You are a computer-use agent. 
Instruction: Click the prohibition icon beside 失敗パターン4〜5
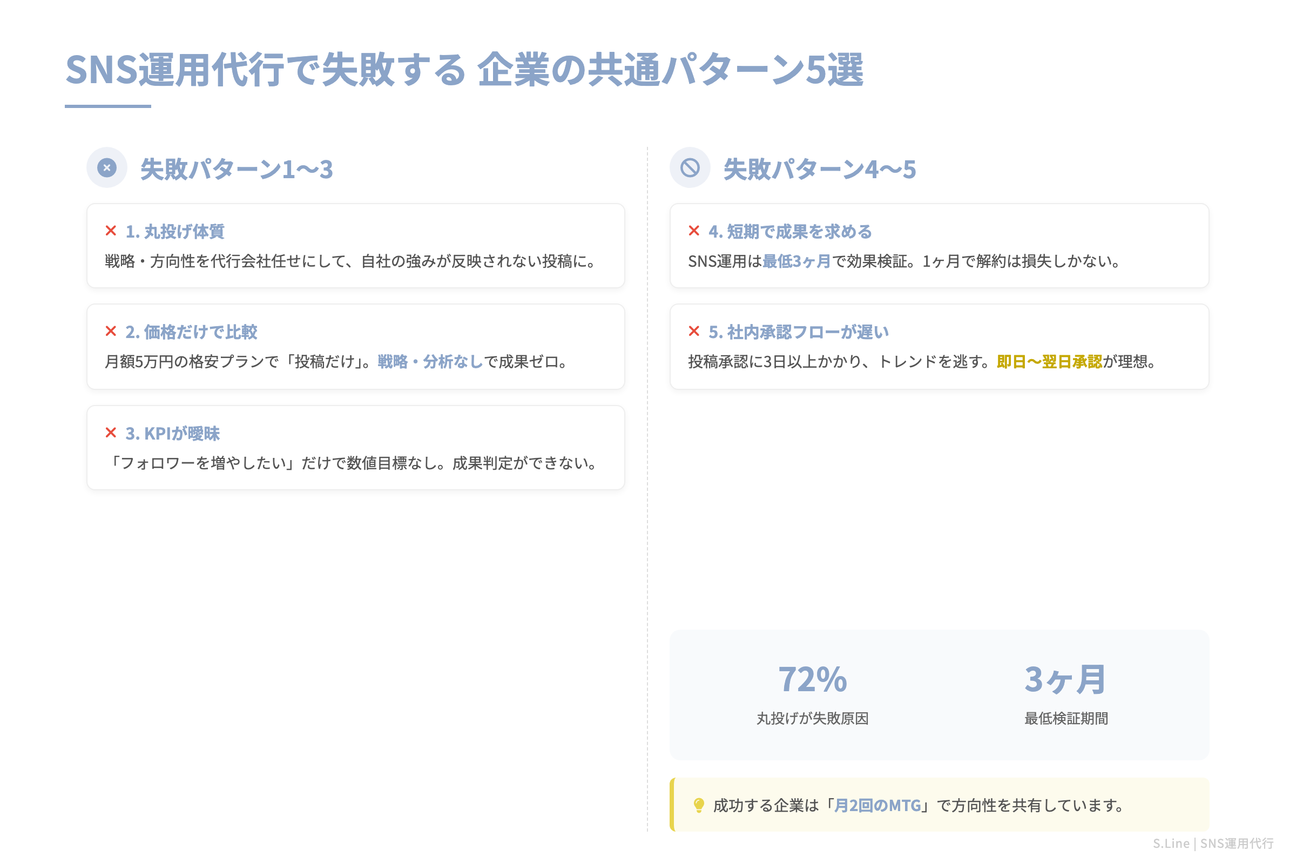pyautogui.click(x=691, y=167)
